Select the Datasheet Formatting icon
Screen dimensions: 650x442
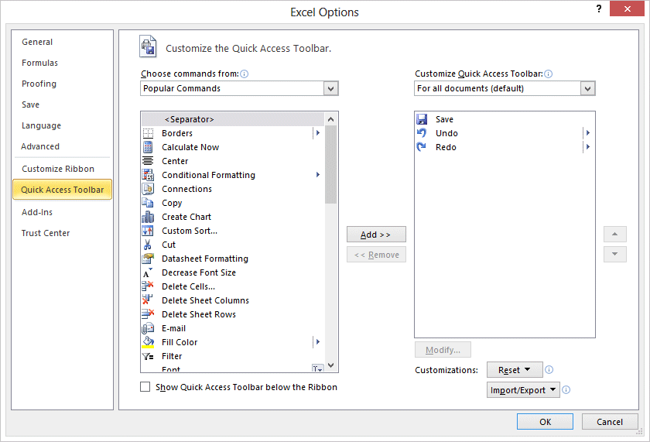click(148, 259)
